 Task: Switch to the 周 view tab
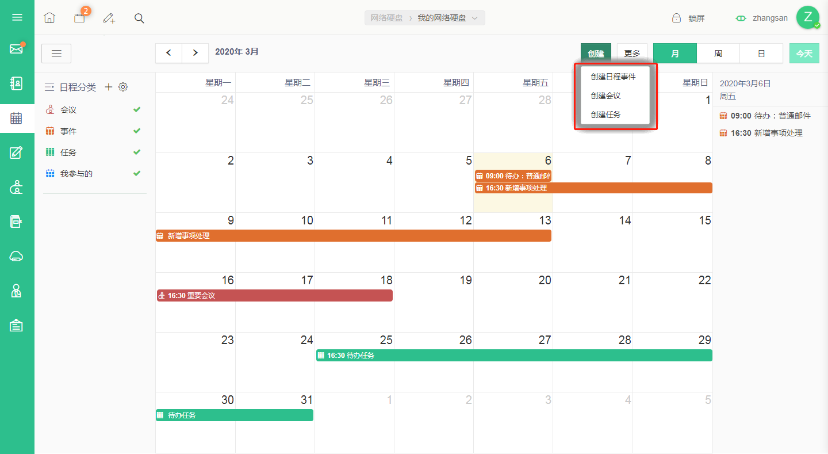718,54
